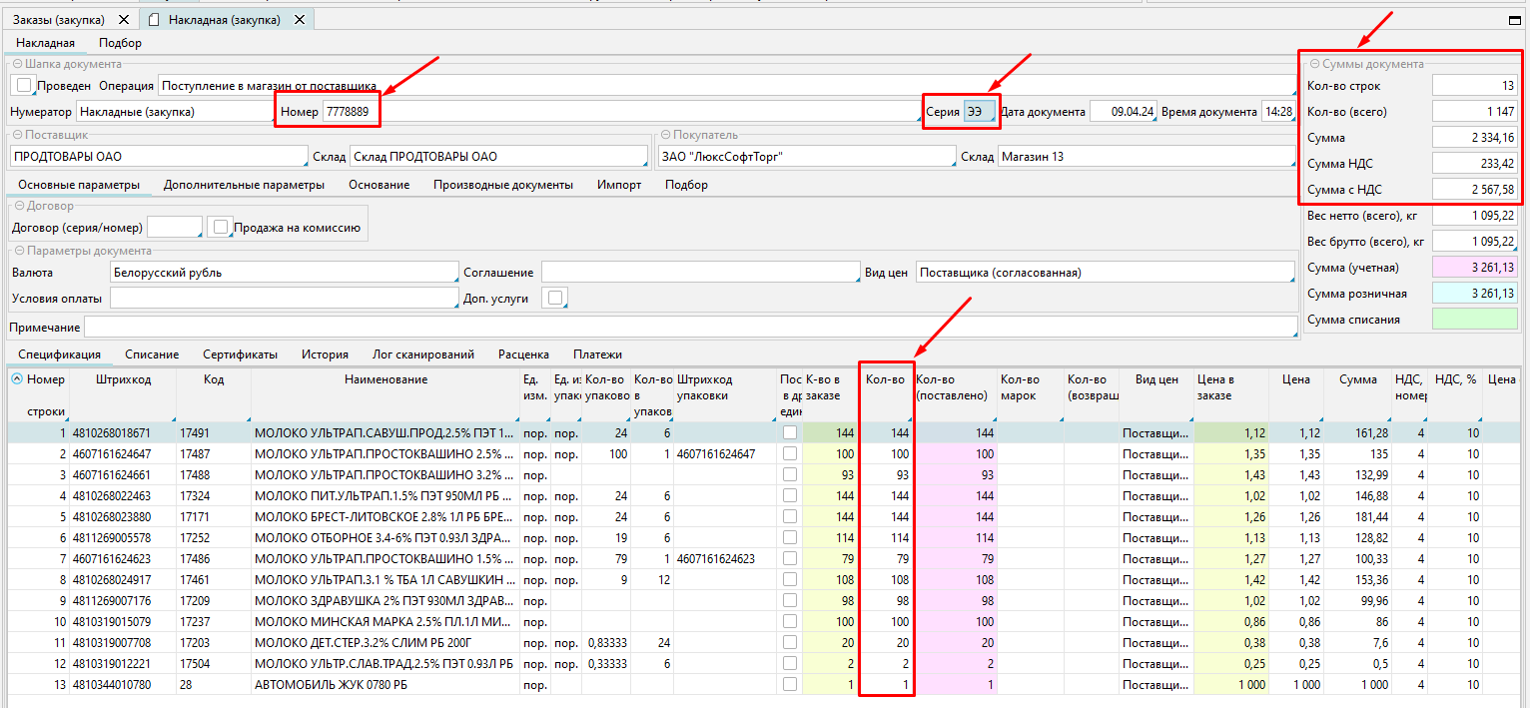This screenshot has height=708, width=1530.
Task: Toggle the Проведен checkbox
Action: (x=25, y=86)
